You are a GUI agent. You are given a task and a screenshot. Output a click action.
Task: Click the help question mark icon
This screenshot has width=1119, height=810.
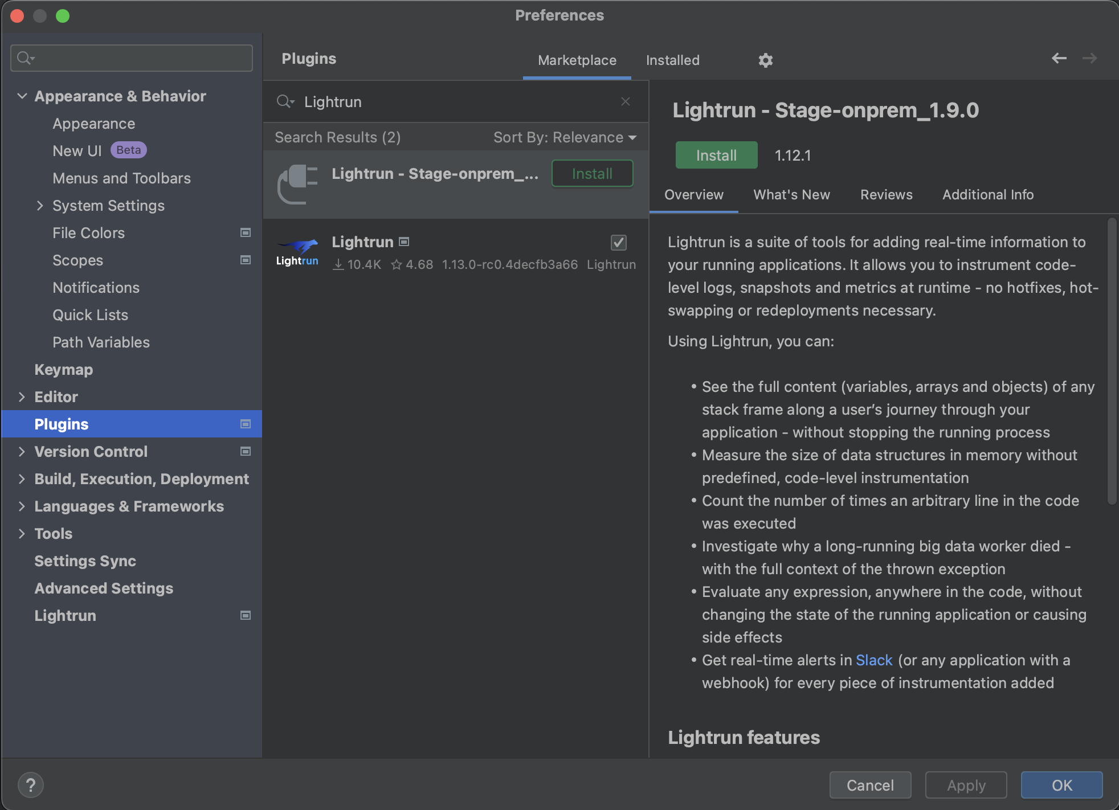pyautogui.click(x=31, y=785)
